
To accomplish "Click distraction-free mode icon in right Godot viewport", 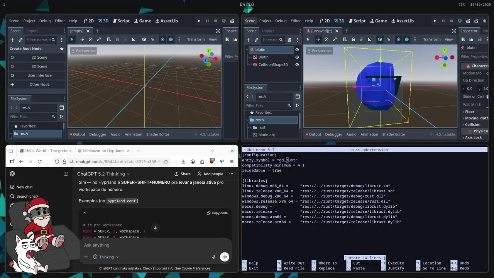I will (454, 31).
